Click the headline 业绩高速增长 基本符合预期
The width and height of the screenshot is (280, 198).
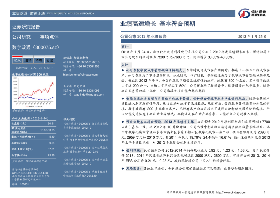pos(158,24)
